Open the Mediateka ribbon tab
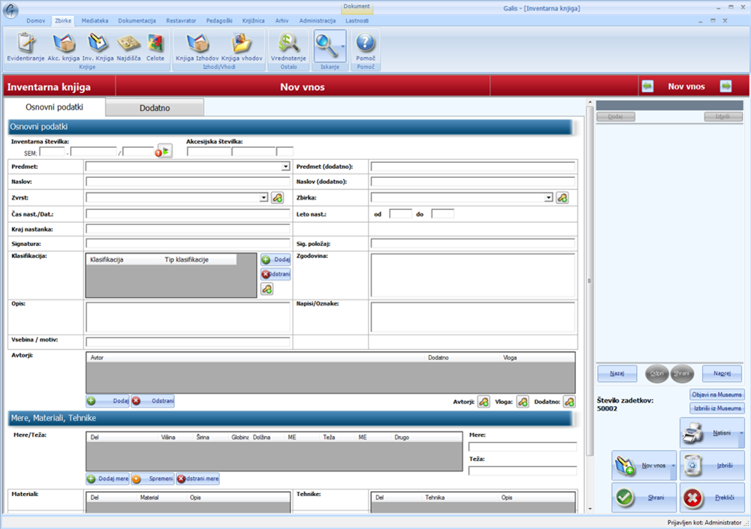The image size is (751, 529). pyautogui.click(x=95, y=20)
